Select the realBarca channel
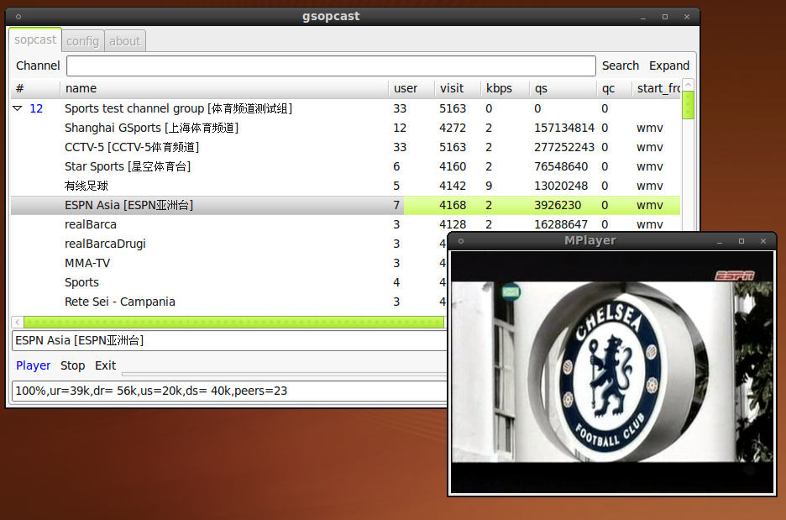 pyautogui.click(x=345, y=224)
